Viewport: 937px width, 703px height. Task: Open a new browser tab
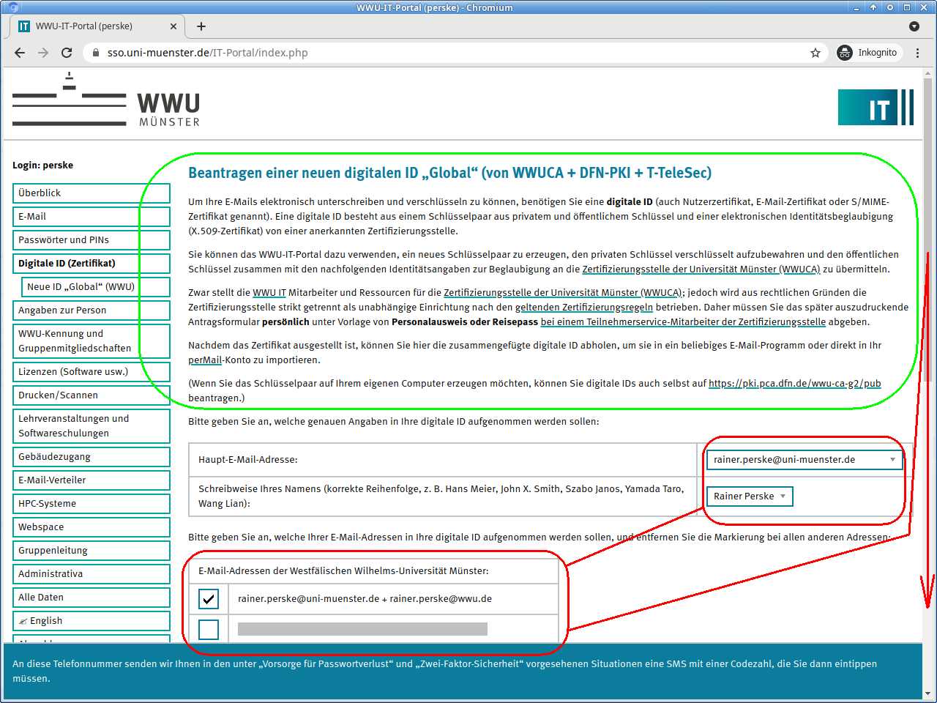[x=201, y=26]
